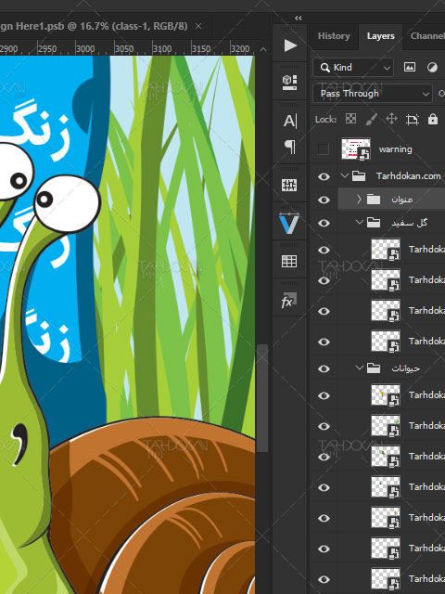Image resolution: width=445 pixels, height=594 pixels.
Task: Switch to the Channels tab
Action: pos(426,36)
